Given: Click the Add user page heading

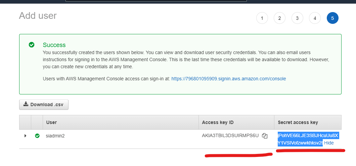Looking at the screenshot, I should point(38,16).
